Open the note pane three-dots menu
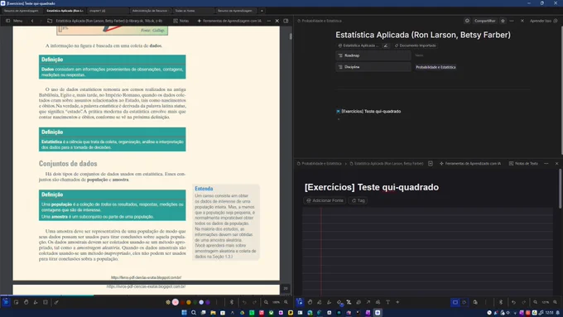 [546, 163]
